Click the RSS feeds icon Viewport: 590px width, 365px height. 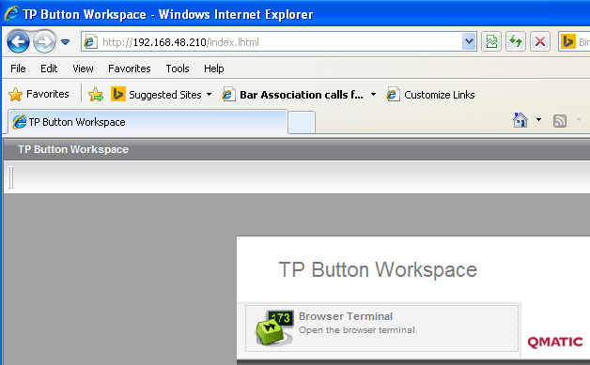[560, 121]
